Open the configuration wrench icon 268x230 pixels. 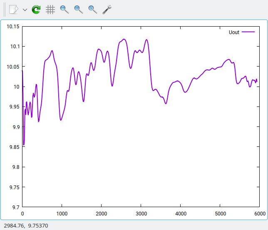point(107,10)
